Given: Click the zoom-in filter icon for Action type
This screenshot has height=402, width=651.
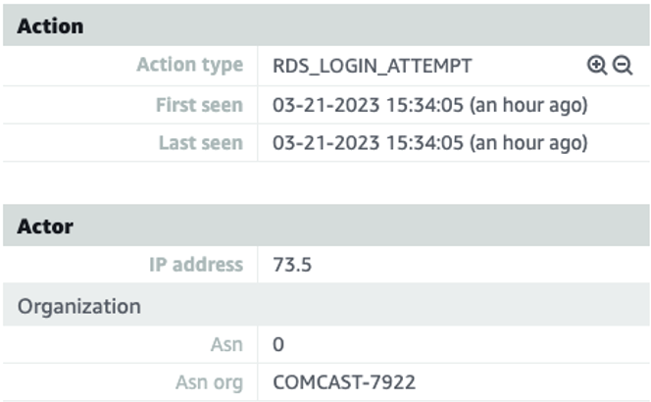Looking at the screenshot, I should tap(597, 66).
